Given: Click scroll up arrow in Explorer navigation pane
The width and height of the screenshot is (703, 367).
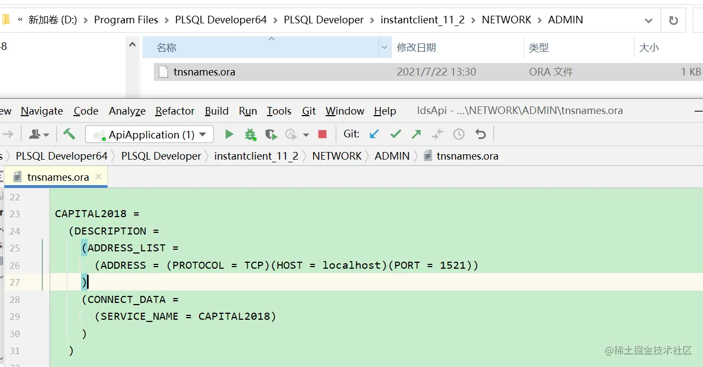Looking at the screenshot, I should (132, 46).
